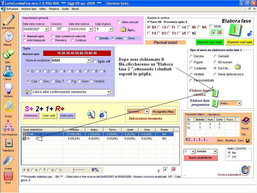
Task: Enable the Multi checkbox
Action: (x=211, y=26)
